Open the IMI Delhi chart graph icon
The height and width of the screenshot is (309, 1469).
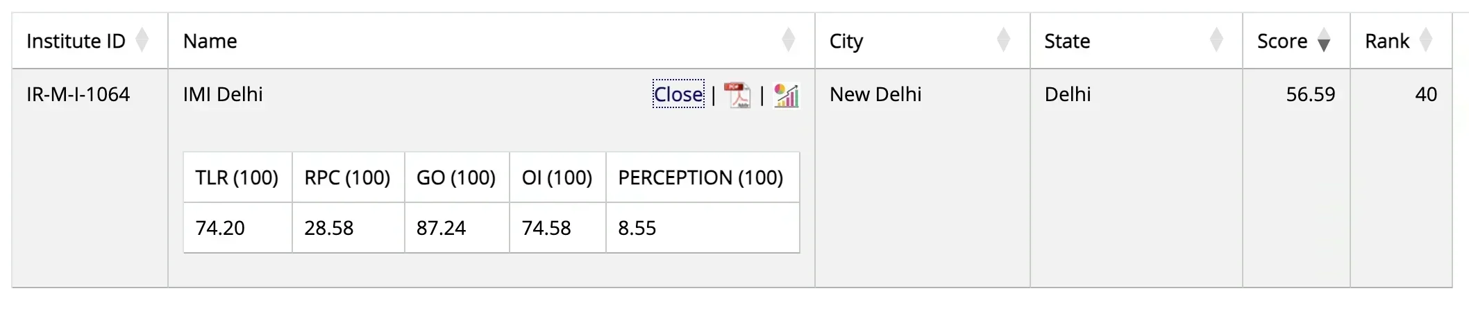point(787,95)
